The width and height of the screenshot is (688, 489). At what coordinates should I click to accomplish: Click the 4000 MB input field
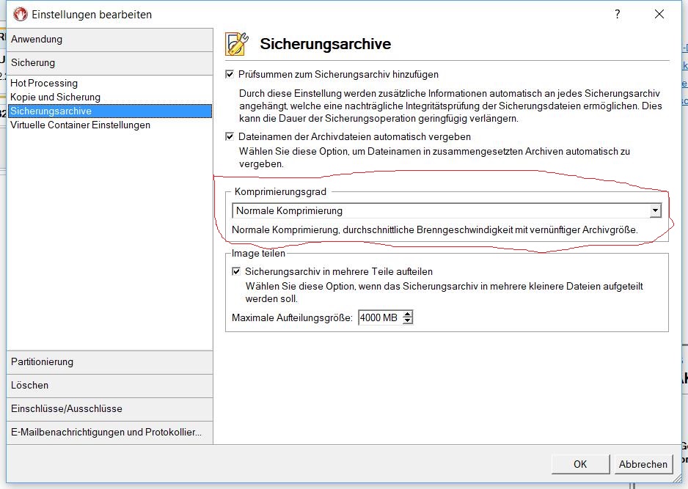tap(381, 317)
